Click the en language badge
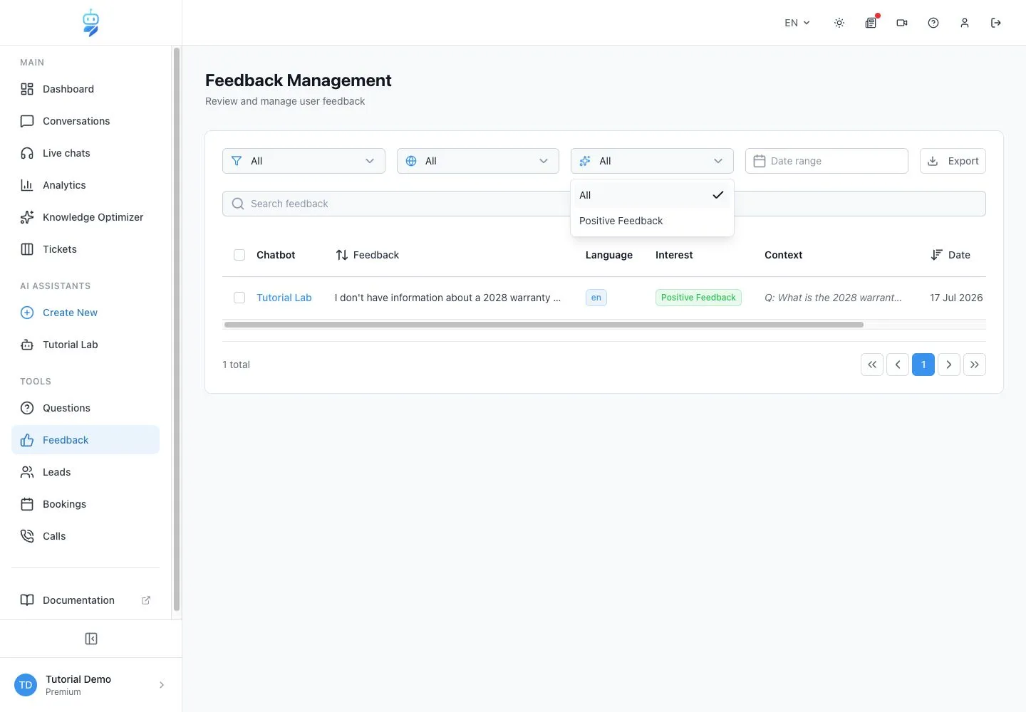The width and height of the screenshot is (1026, 712). pyautogui.click(x=596, y=298)
